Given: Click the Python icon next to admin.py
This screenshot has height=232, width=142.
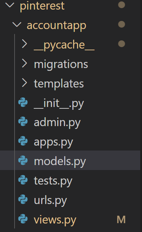Looking at the screenshot, I should pos(23,121).
